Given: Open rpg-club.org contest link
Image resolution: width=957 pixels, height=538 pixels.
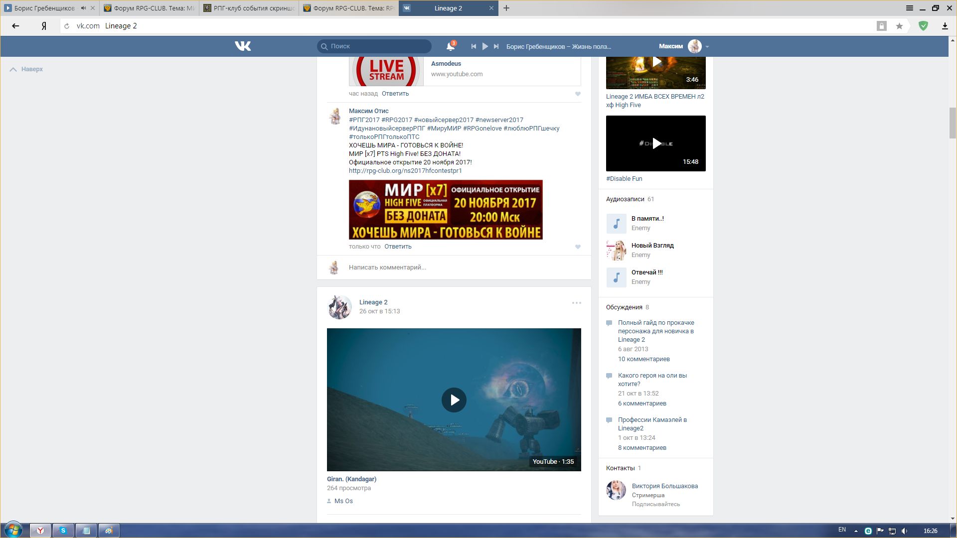Looking at the screenshot, I should pyautogui.click(x=405, y=171).
